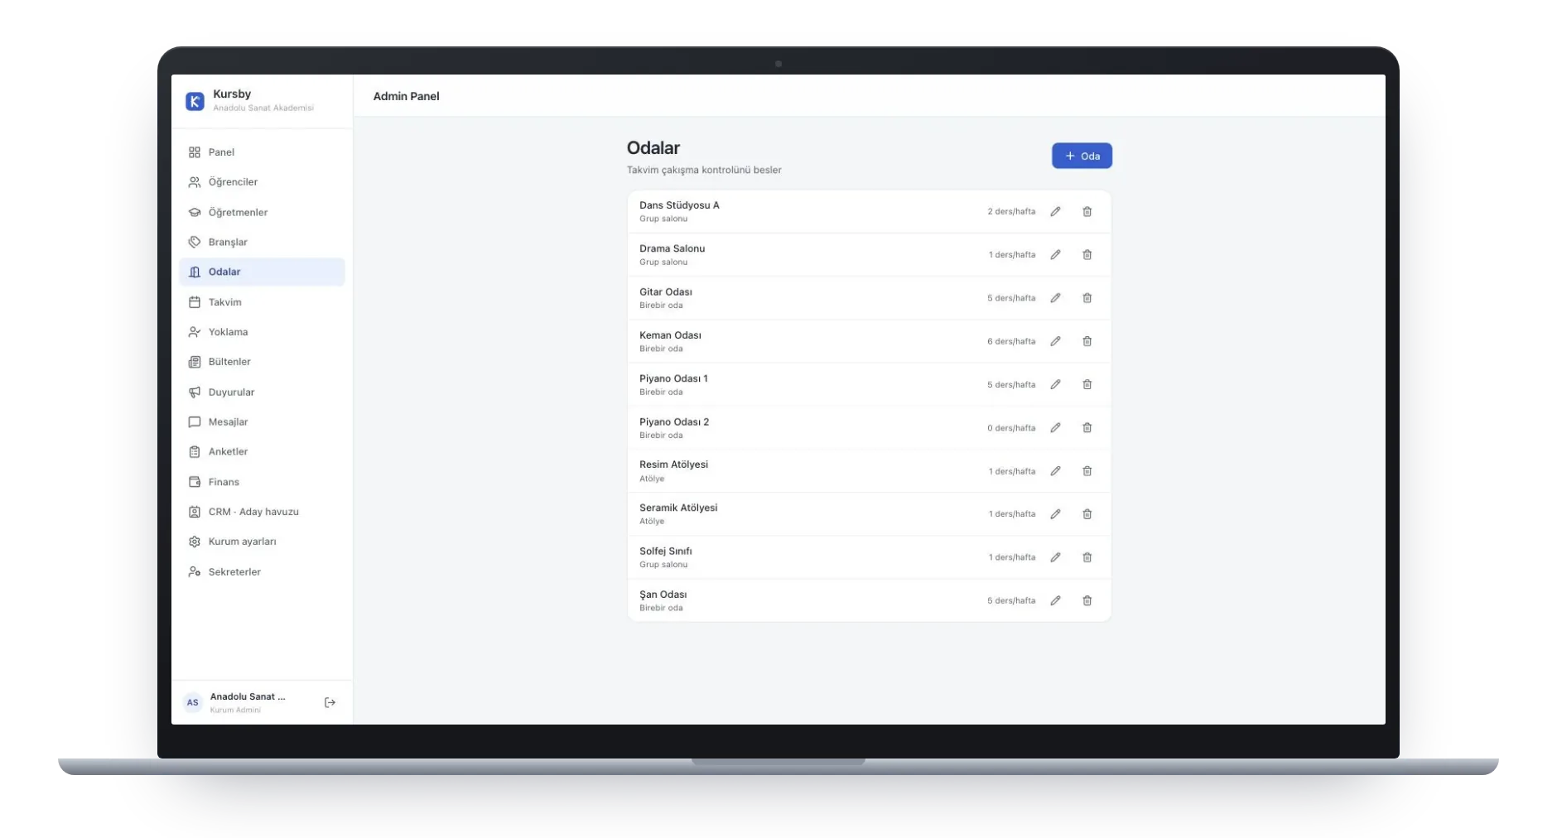Image resolution: width=1557 pixels, height=838 pixels.
Task: Edit the Seramik Atölyesi room
Action: coord(1055,514)
